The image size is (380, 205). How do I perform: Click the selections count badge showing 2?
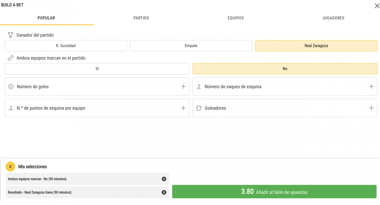pyautogui.click(x=10, y=166)
